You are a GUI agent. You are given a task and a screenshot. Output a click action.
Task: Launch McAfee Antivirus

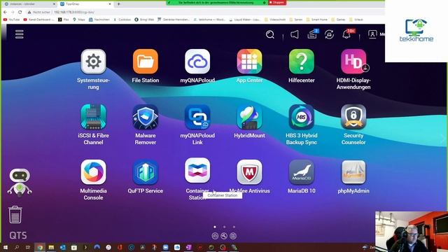(x=249, y=172)
